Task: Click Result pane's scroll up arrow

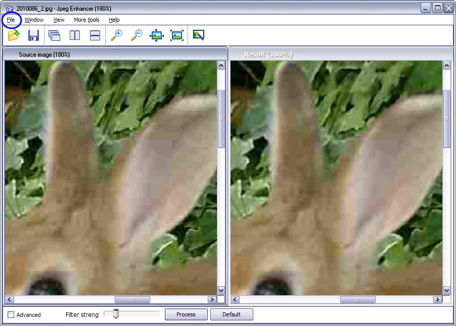Action: click(446, 65)
